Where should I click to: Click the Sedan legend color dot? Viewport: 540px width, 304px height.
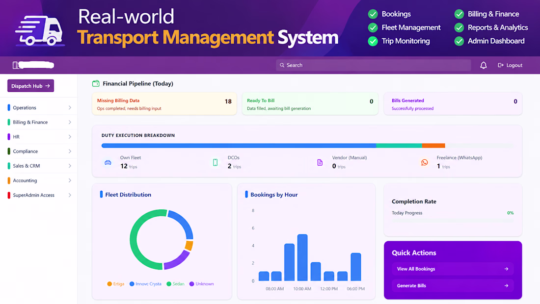pyautogui.click(x=169, y=284)
